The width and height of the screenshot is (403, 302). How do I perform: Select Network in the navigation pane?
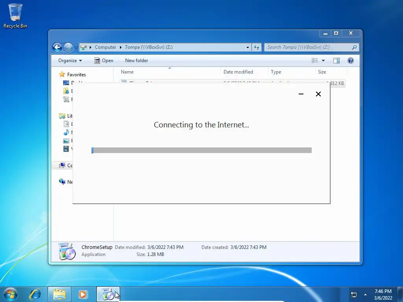(66, 182)
